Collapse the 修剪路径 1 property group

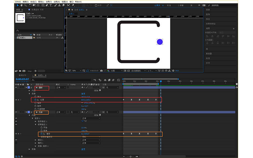click(35, 124)
